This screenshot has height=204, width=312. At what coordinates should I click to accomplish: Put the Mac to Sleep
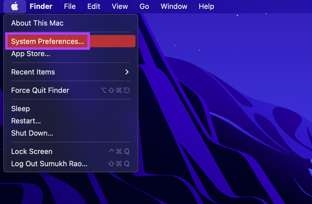(x=20, y=109)
